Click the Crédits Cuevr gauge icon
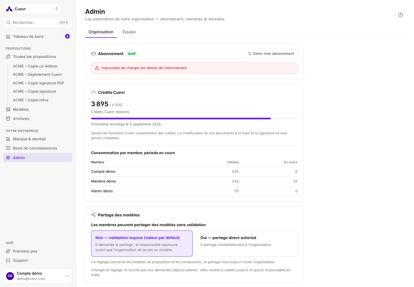The height and width of the screenshot is (287, 414). pyautogui.click(x=93, y=92)
